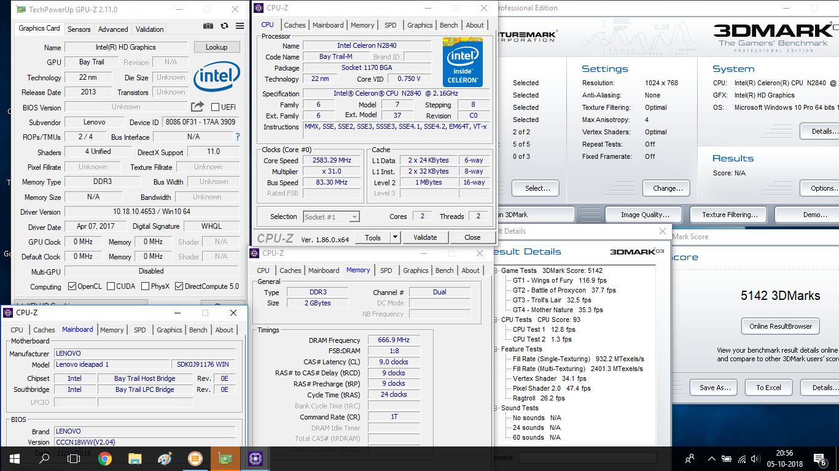Click the battery status tray icon
Image resolution: width=839 pixels, height=471 pixels.
click(727, 459)
